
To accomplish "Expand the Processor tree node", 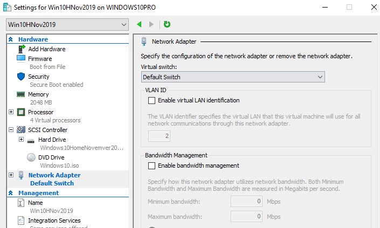I will tap(11, 112).
